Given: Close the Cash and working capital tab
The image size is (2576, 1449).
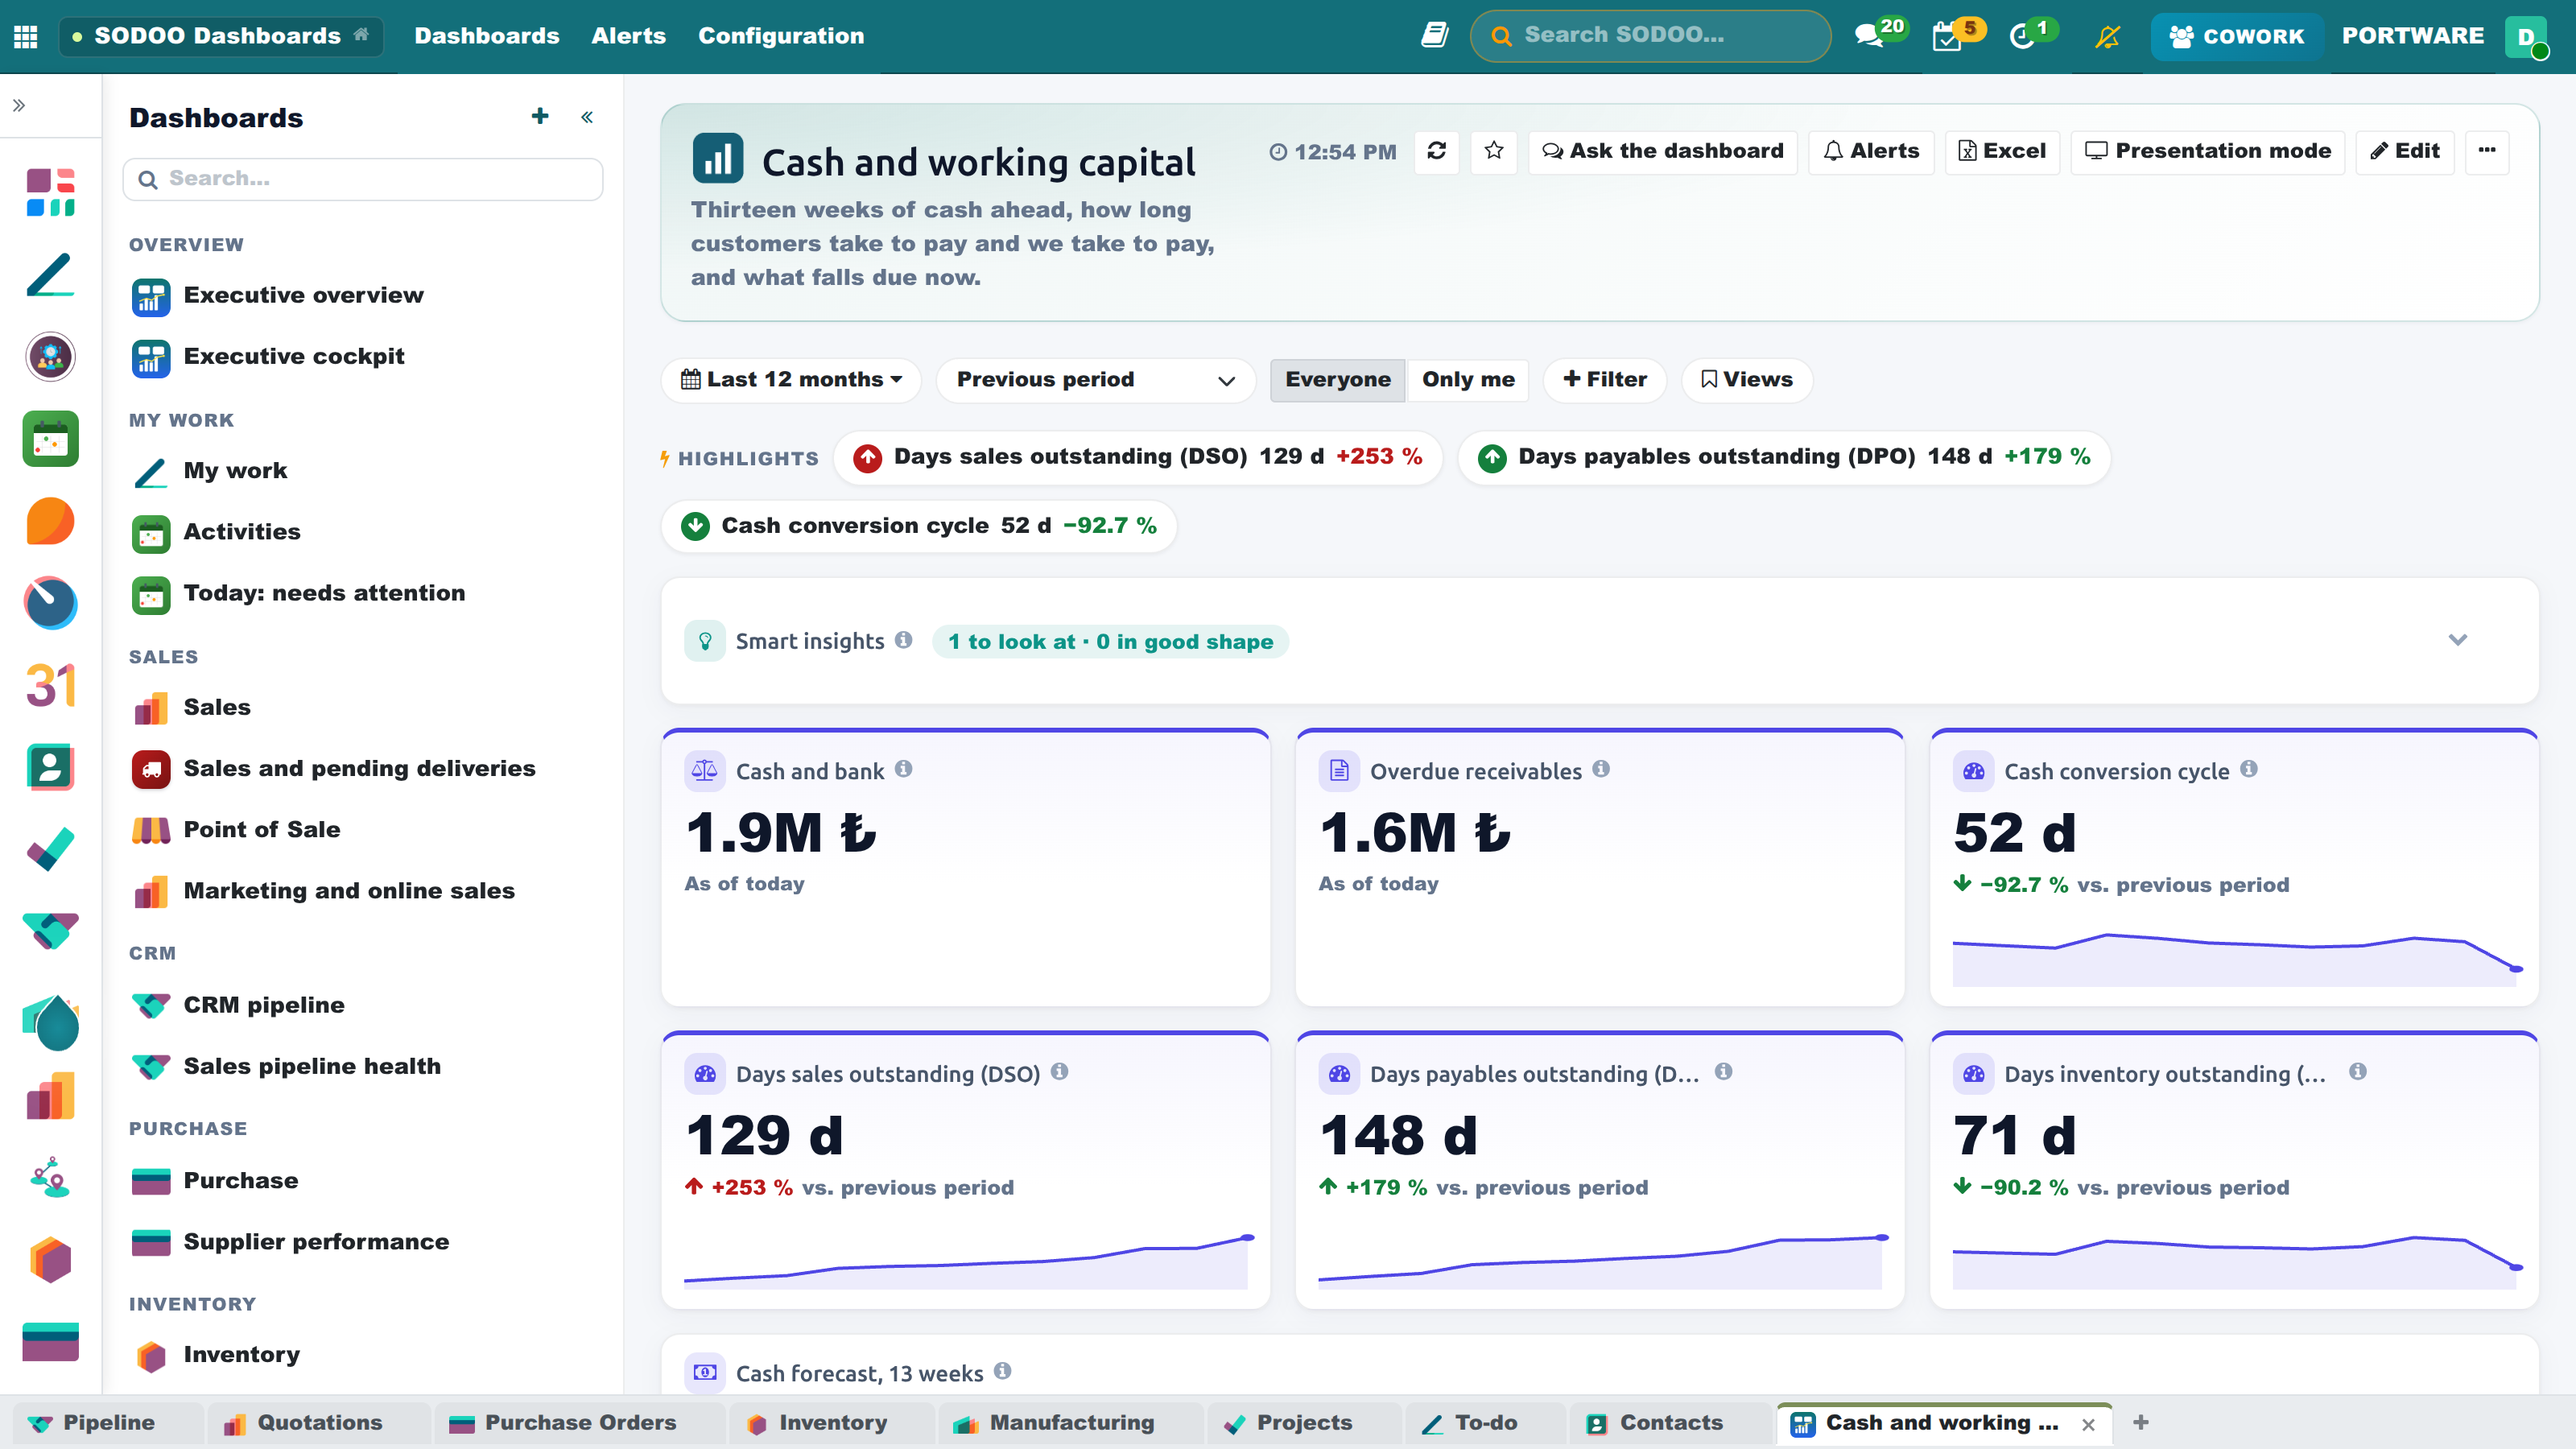Looking at the screenshot, I should tap(2088, 1425).
